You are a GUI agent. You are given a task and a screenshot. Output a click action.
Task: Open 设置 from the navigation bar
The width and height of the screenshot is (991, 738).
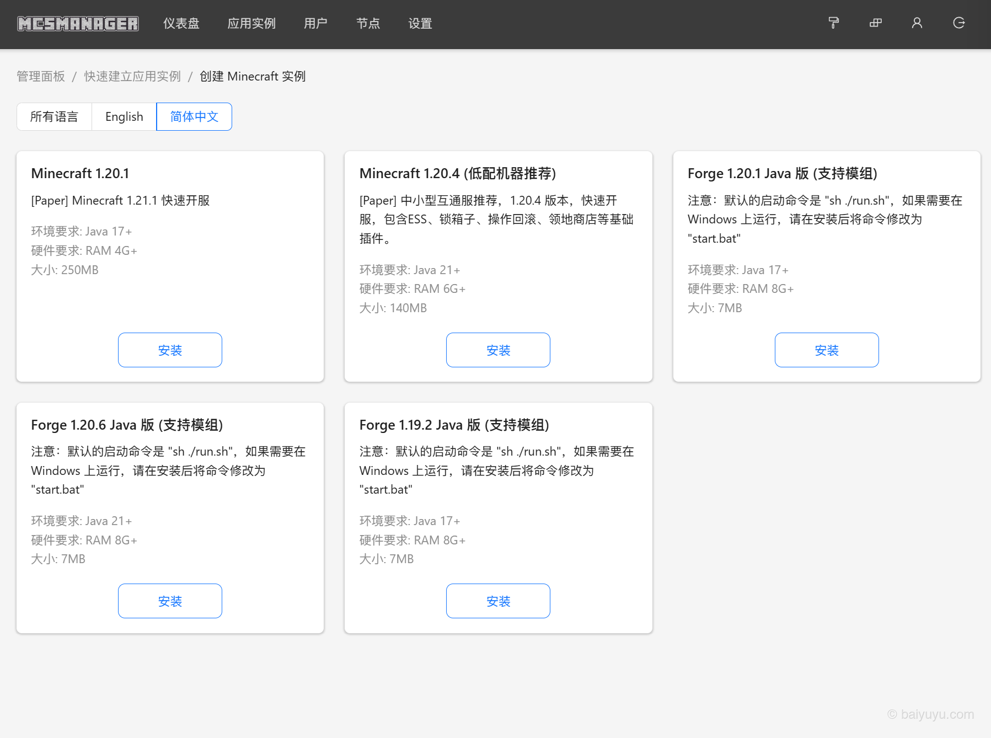(x=419, y=24)
